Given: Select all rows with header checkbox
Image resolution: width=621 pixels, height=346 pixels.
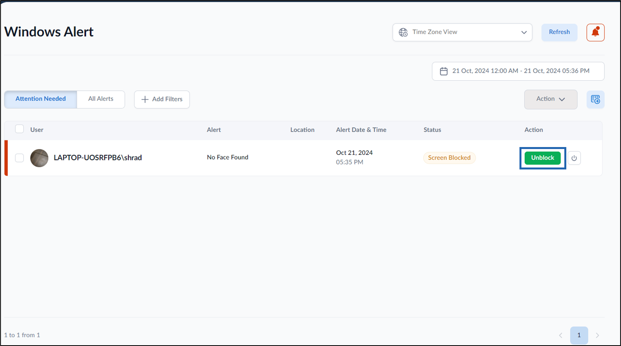Looking at the screenshot, I should pyautogui.click(x=19, y=129).
